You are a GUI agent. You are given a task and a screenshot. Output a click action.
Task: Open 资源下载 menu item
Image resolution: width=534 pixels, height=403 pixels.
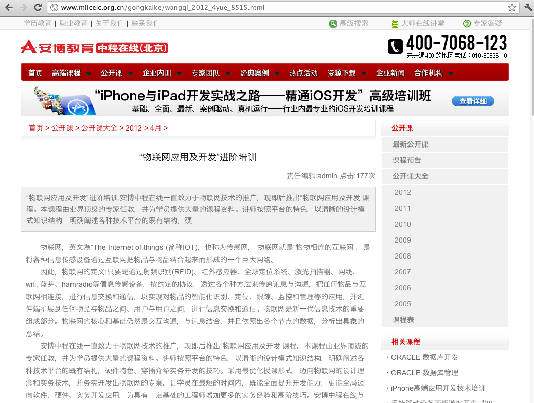point(342,73)
